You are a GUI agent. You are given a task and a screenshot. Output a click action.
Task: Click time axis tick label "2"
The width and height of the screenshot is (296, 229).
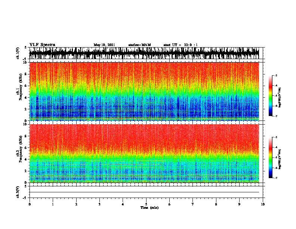[x=76, y=204]
